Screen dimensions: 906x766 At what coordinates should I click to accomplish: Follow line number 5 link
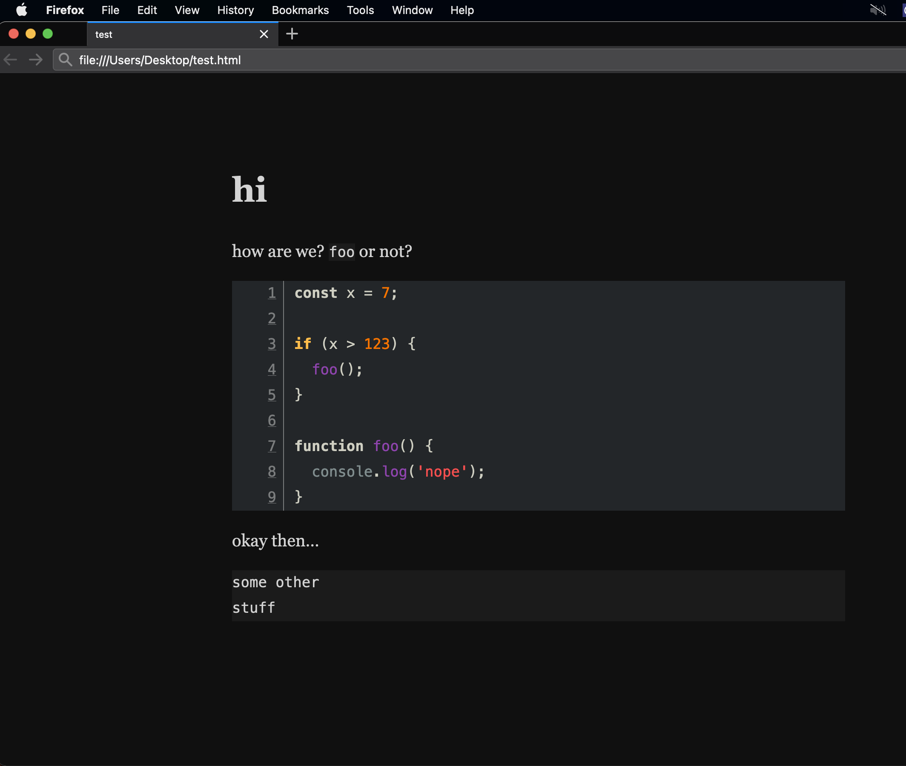tap(272, 395)
